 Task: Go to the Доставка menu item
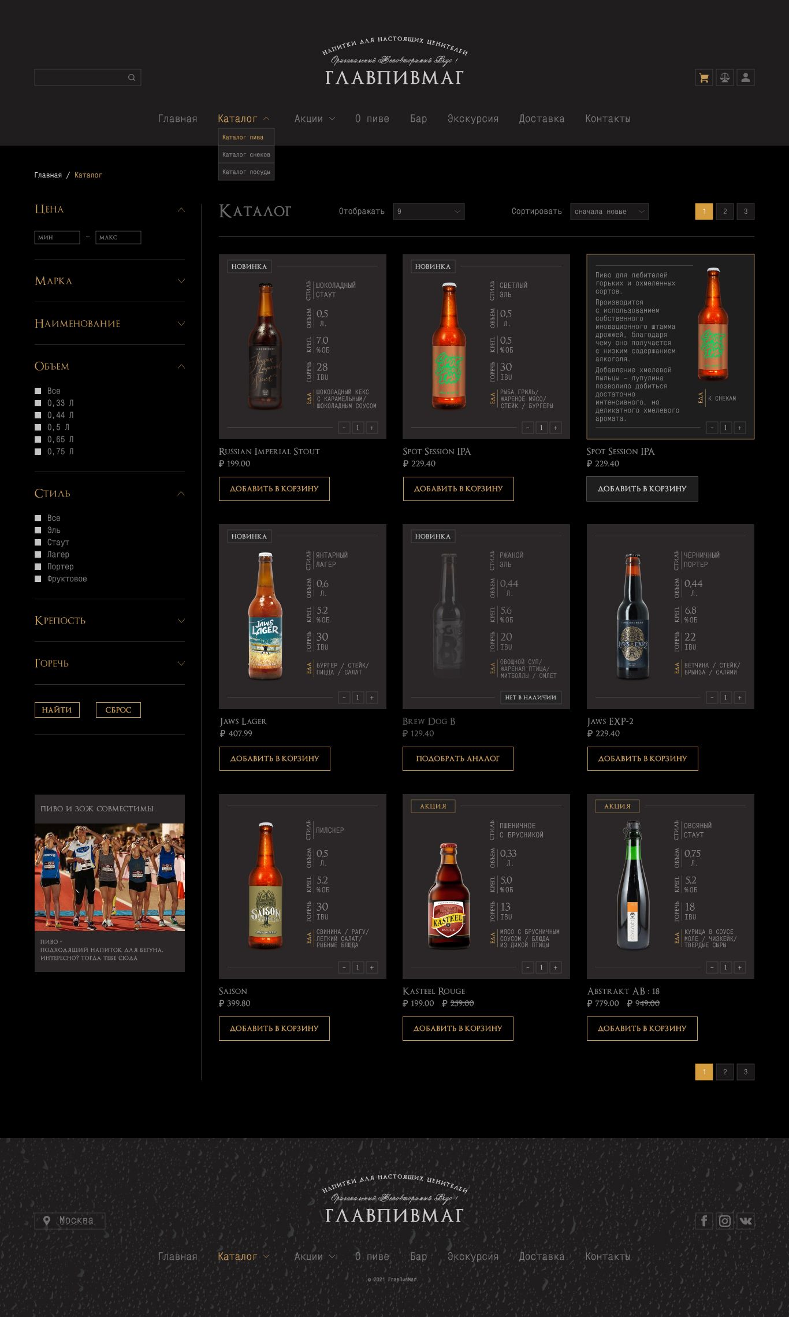coord(541,118)
